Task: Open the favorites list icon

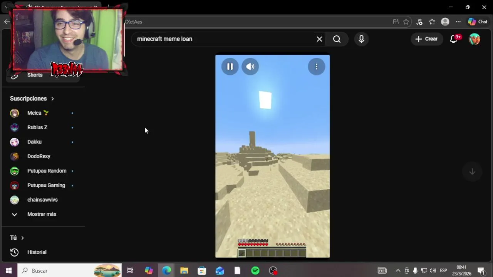Action: 432,22
